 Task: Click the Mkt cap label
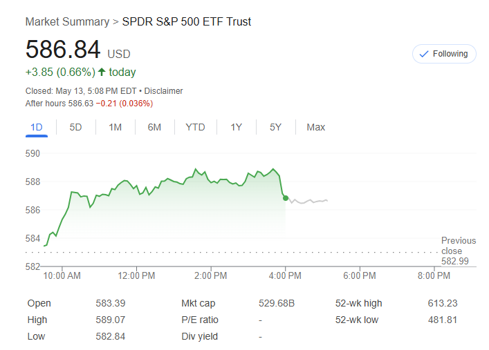(x=199, y=303)
